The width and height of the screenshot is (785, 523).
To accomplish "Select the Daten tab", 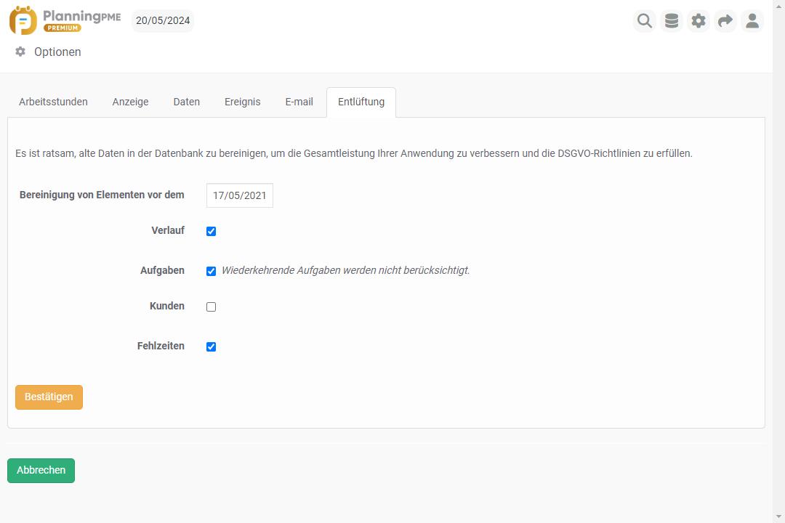I will coord(186,102).
